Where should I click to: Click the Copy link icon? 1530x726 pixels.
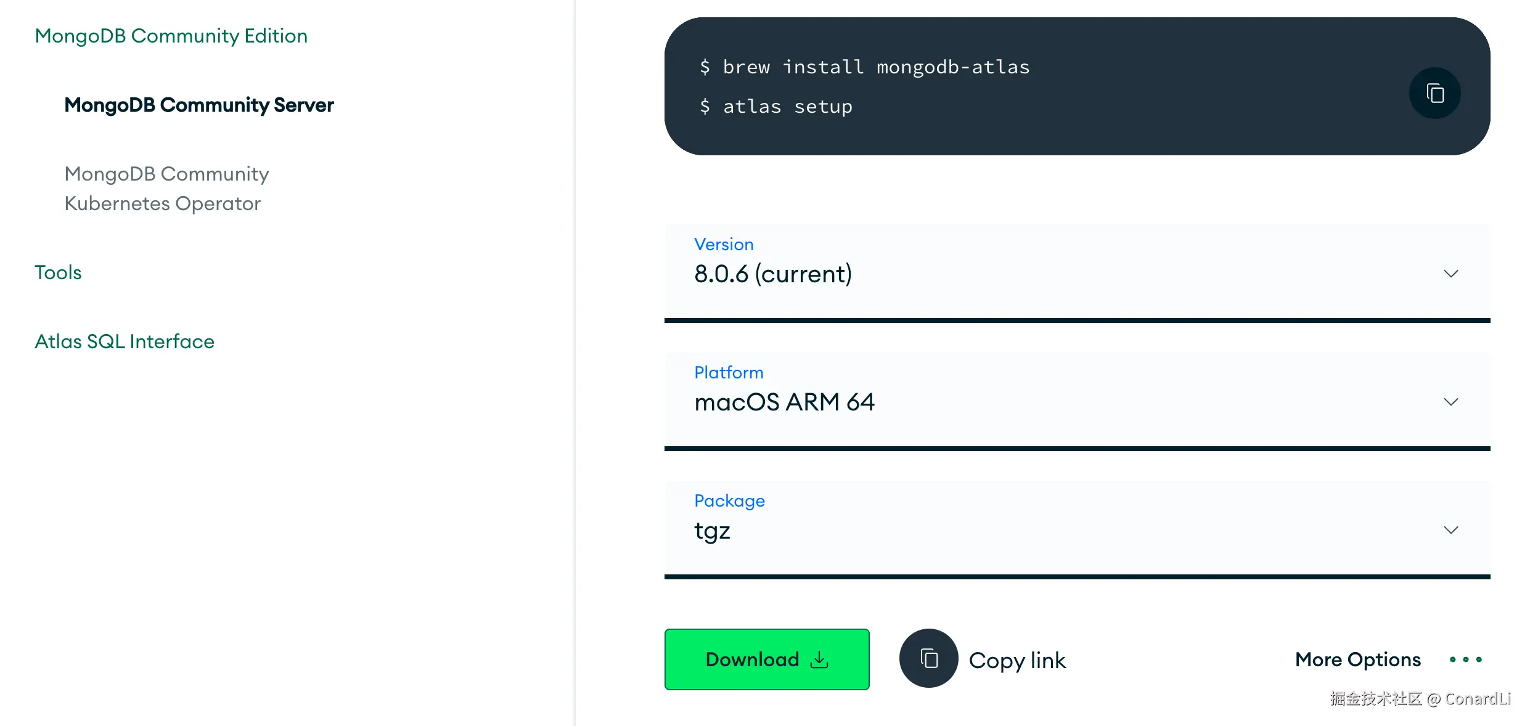point(928,658)
